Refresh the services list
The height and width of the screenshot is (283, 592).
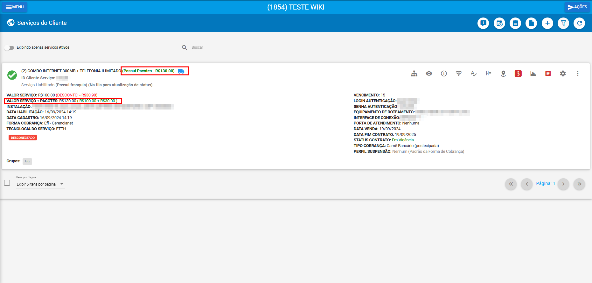coord(579,23)
